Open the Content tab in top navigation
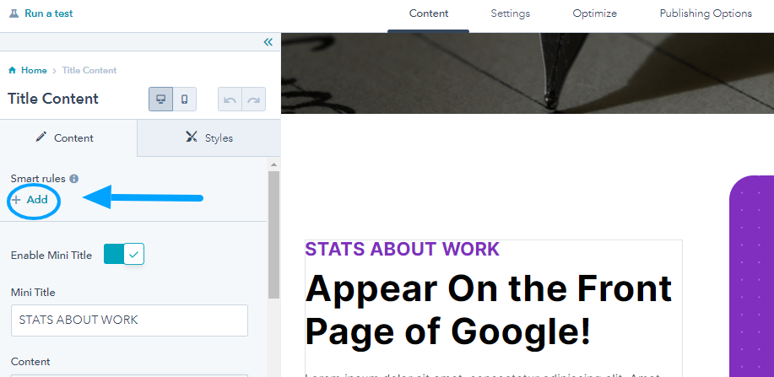Screen dimensions: 774x377 pyautogui.click(x=429, y=13)
